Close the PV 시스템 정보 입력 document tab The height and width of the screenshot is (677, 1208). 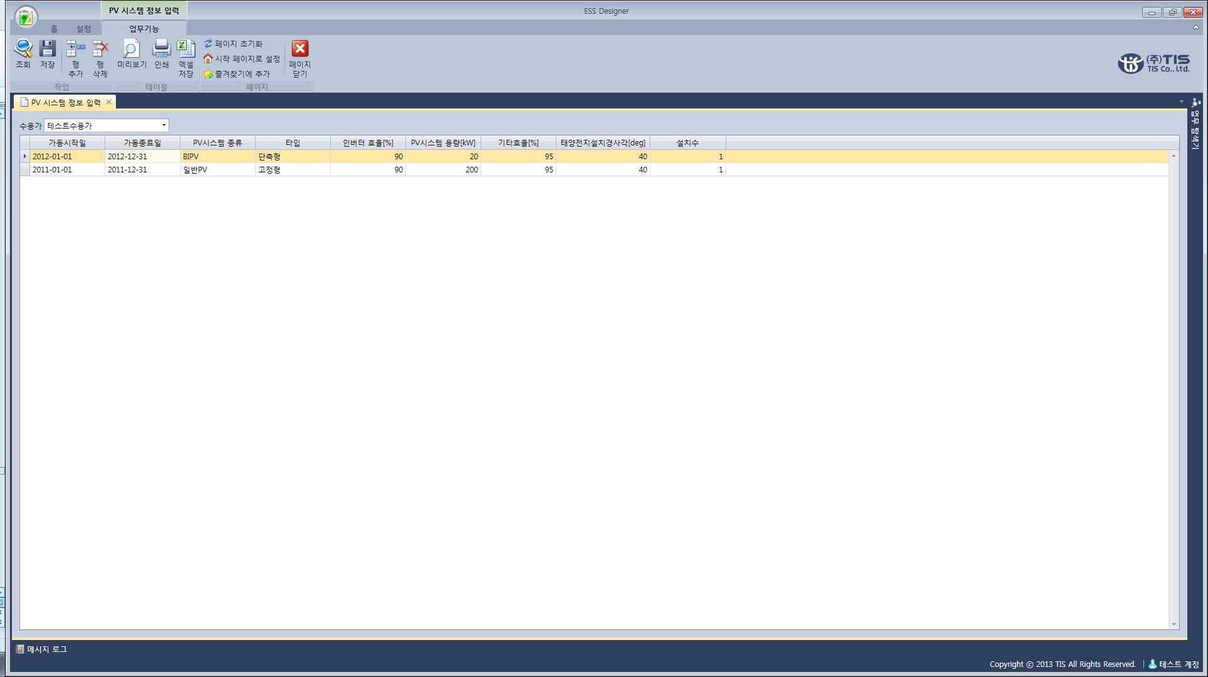pyautogui.click(x=108, y=102)
